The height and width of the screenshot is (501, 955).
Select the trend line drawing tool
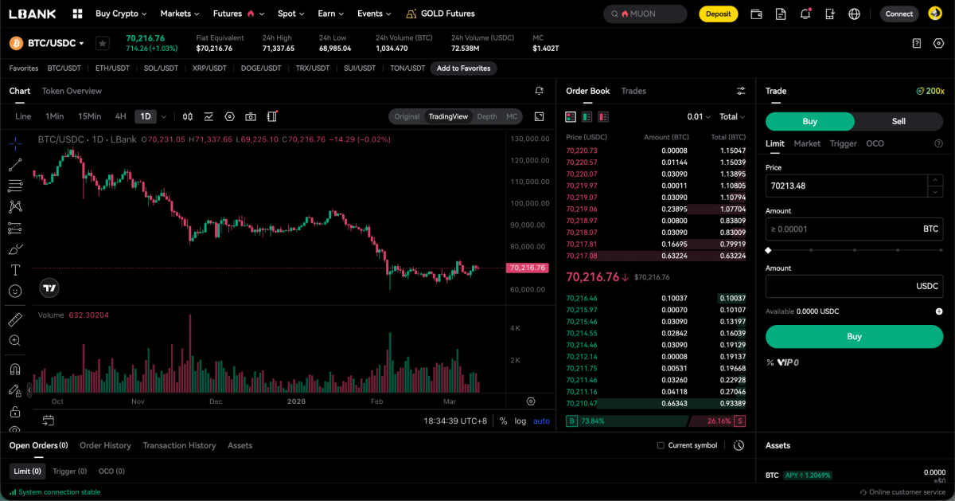point(16,165)
